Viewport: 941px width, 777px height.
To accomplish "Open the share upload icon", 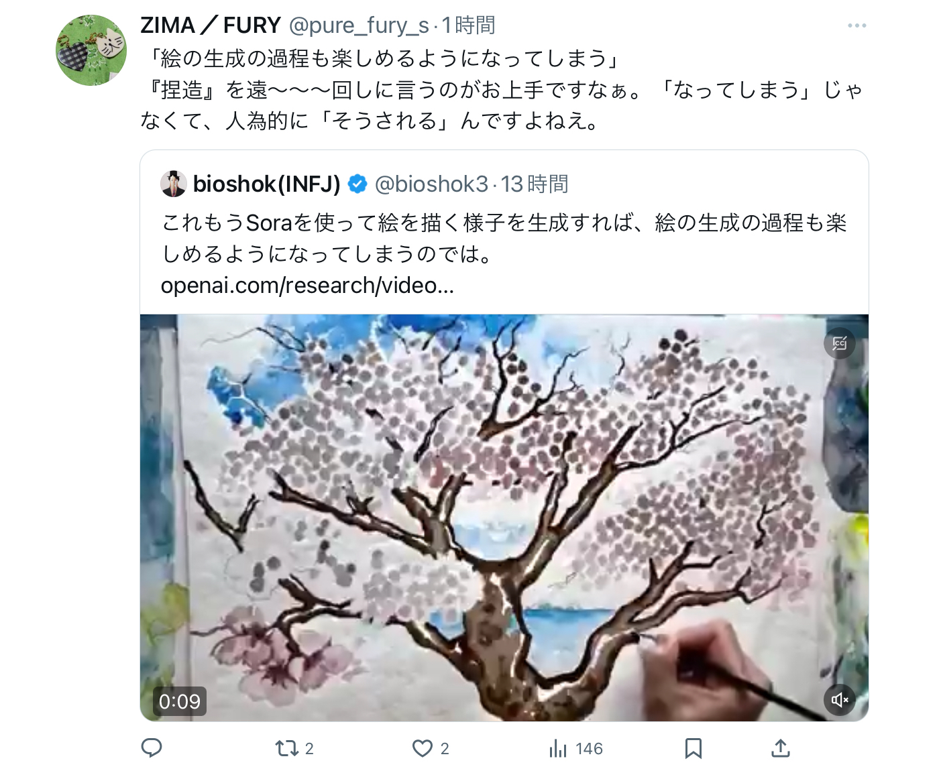I will click(x=781, y=748).
